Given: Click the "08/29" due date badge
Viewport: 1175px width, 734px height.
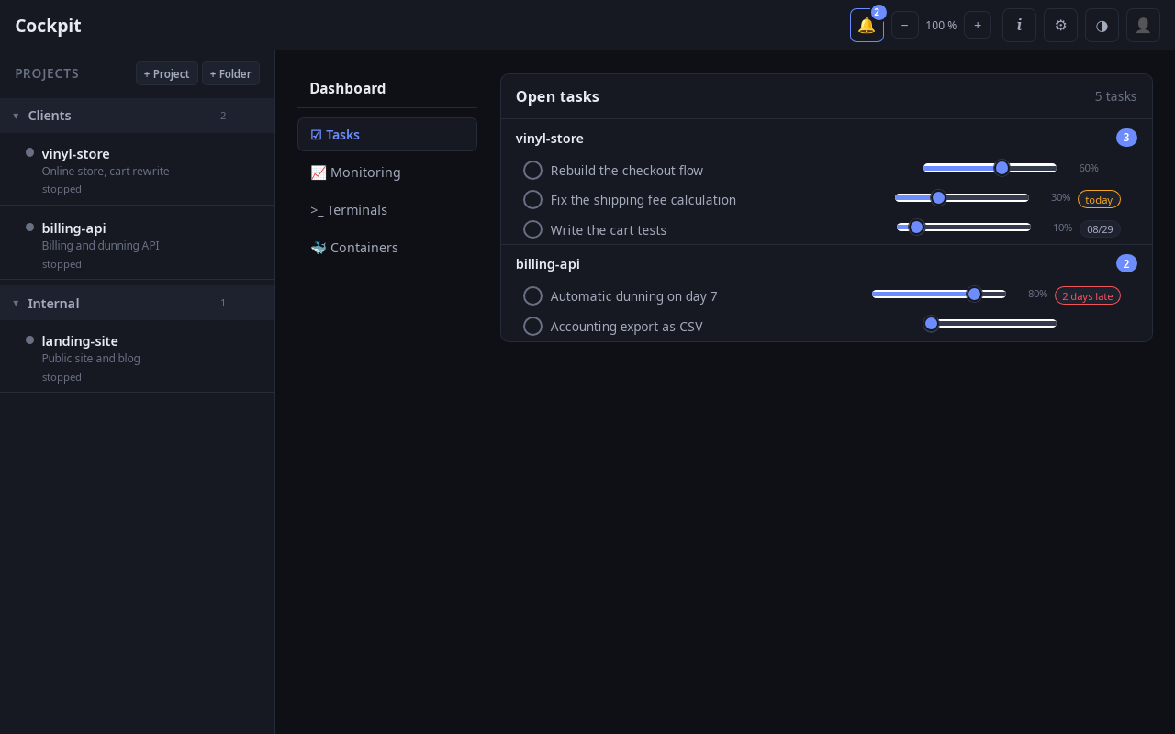Looking at the screenshot, I should (x=1100, y=229).
